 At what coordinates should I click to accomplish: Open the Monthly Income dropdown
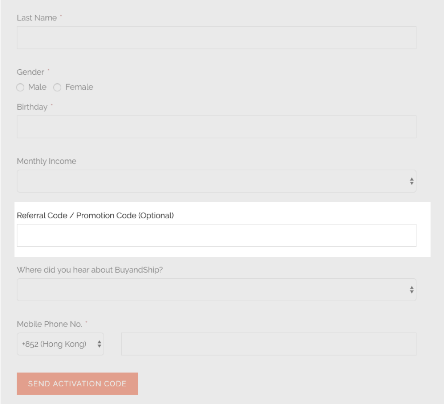pos(211,181)
